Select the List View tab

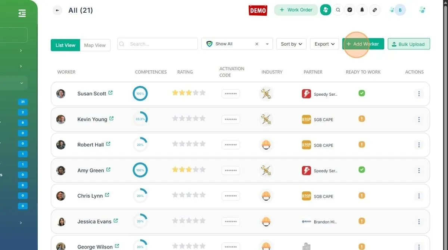coord(65,45)
